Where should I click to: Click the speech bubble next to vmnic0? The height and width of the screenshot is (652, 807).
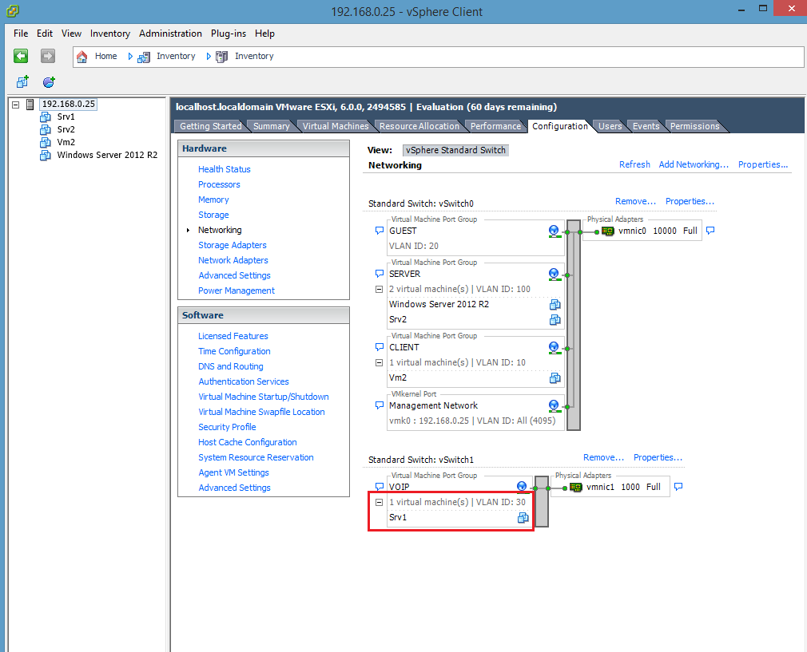coord(710,231)
